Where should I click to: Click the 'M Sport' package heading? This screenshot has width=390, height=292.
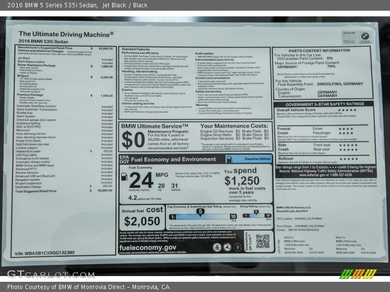[23, 76]
